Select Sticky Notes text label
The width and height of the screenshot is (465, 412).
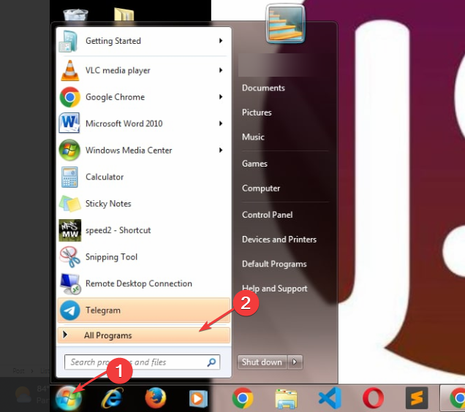108,204
